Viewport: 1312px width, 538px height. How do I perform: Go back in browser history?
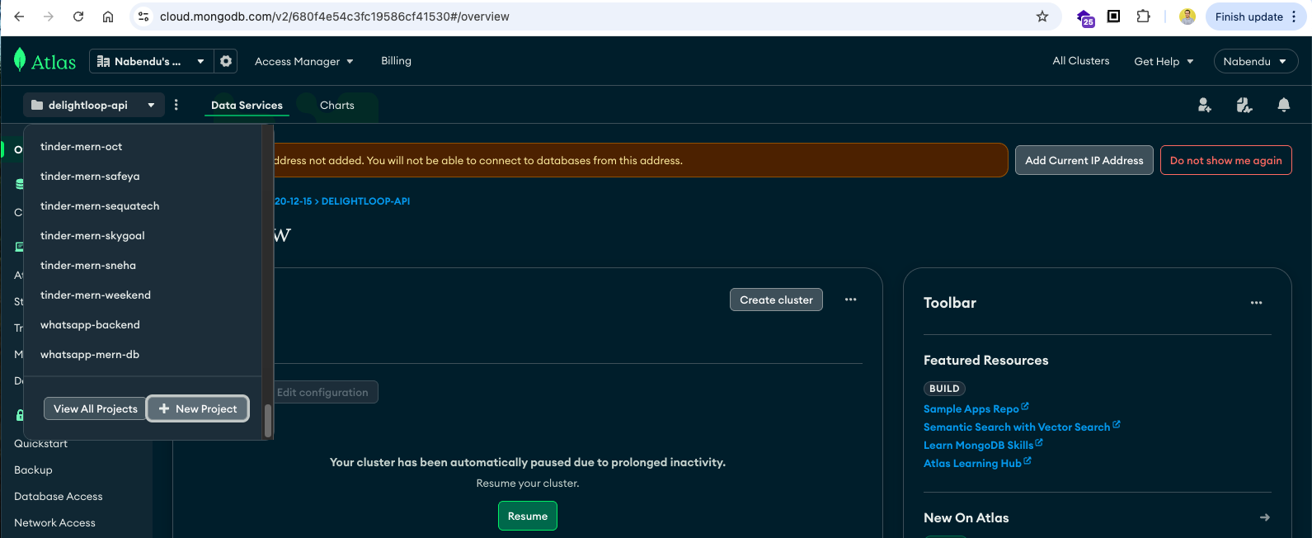pos(20,17)
